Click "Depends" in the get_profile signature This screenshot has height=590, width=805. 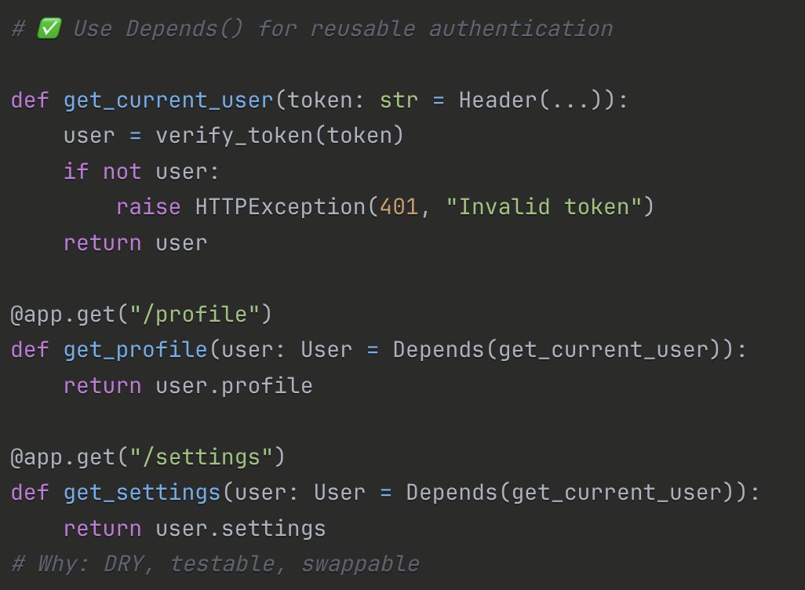[x=439, y=350]
